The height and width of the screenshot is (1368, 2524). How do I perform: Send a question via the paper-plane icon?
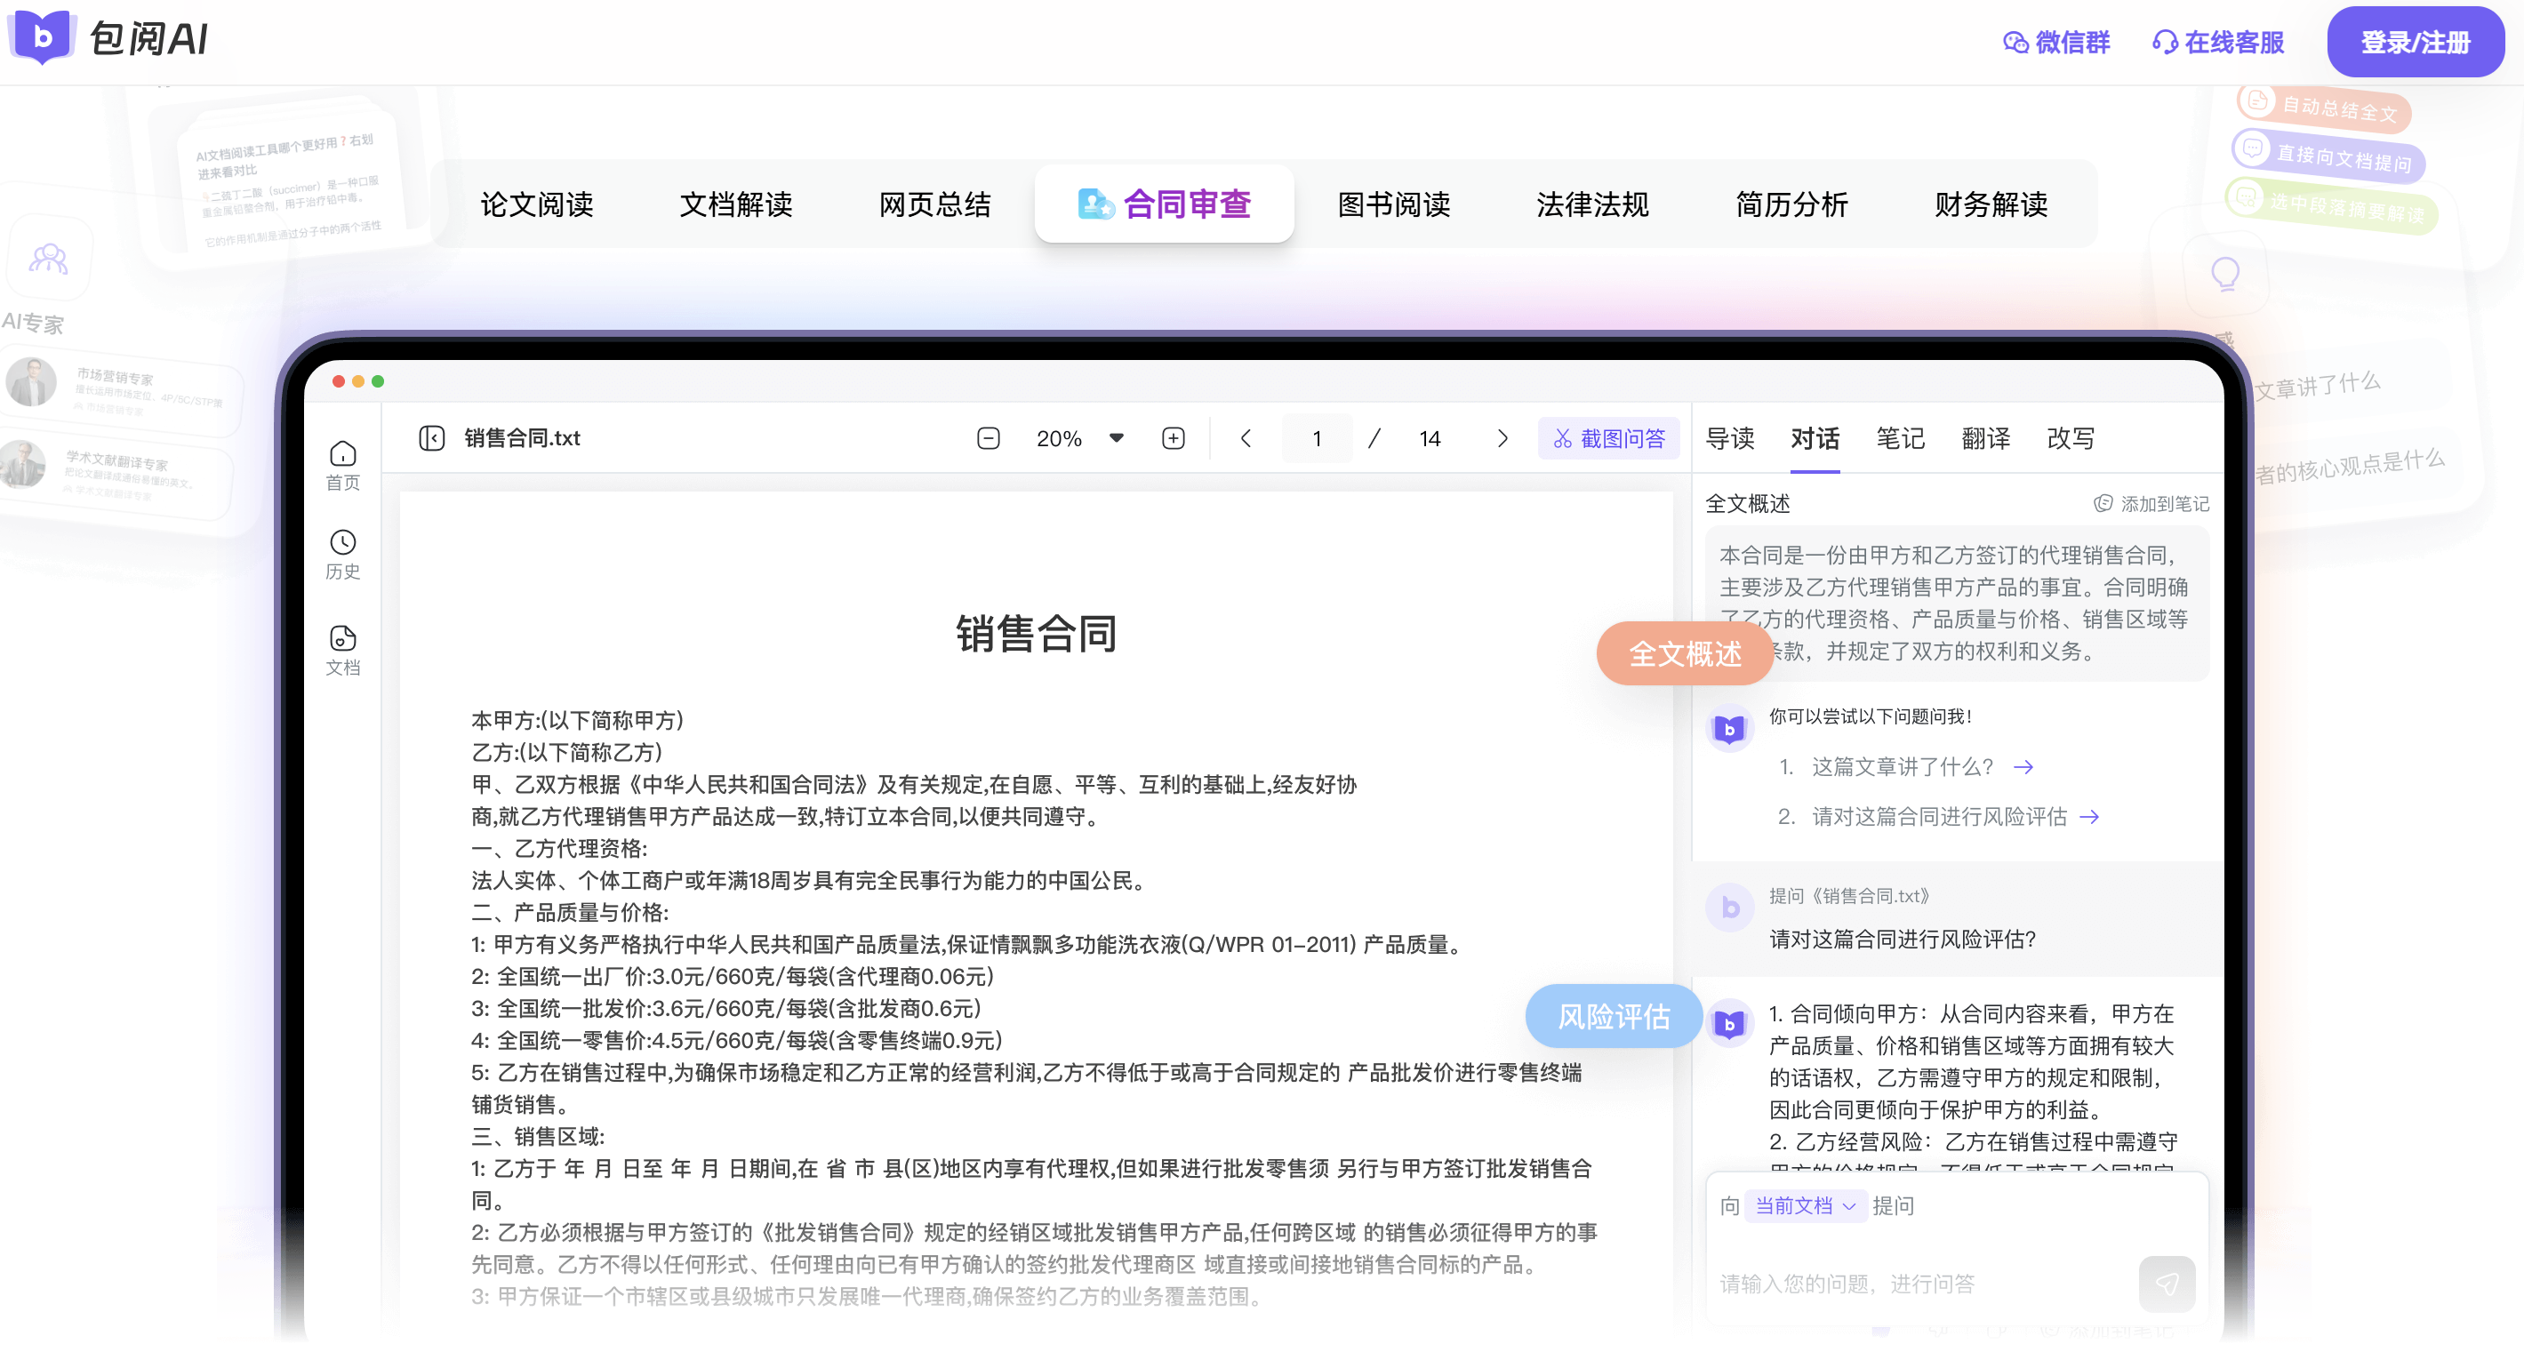[2167, 1284]
